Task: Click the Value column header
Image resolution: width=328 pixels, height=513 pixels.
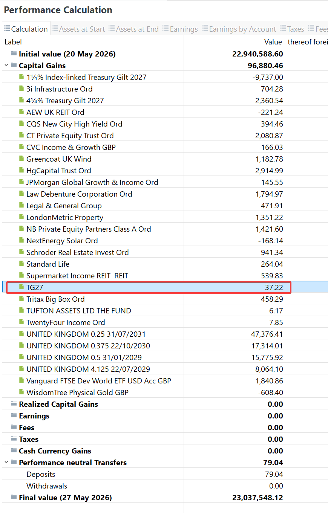Action: pyautogui.click(x=273, y=42)
